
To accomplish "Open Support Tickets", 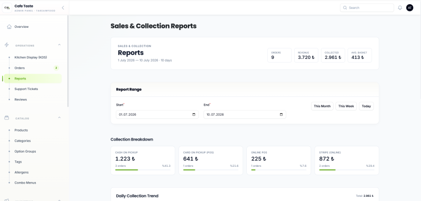I will tap(26, 89).
